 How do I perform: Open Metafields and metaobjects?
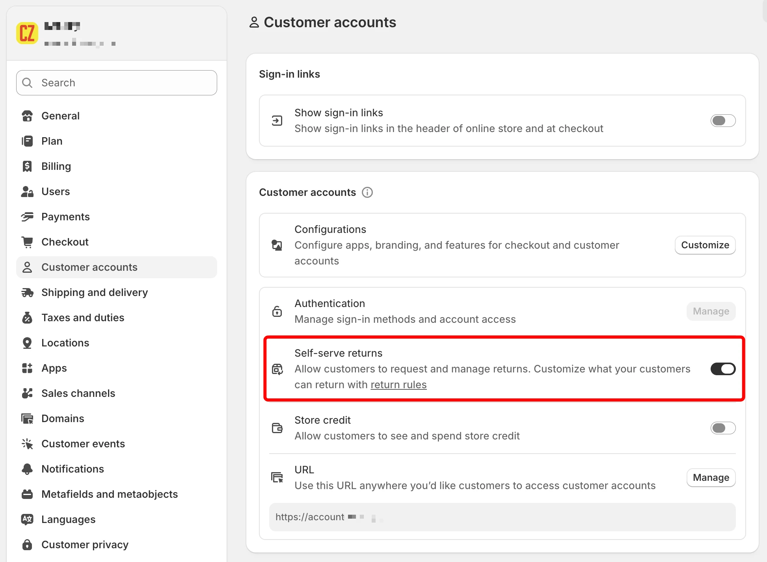pyautogui.click(x=117, y=494)
